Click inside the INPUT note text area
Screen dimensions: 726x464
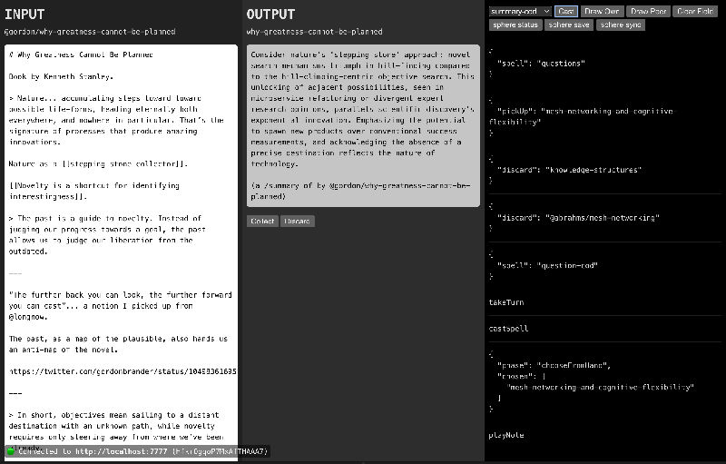coord(121,272)
